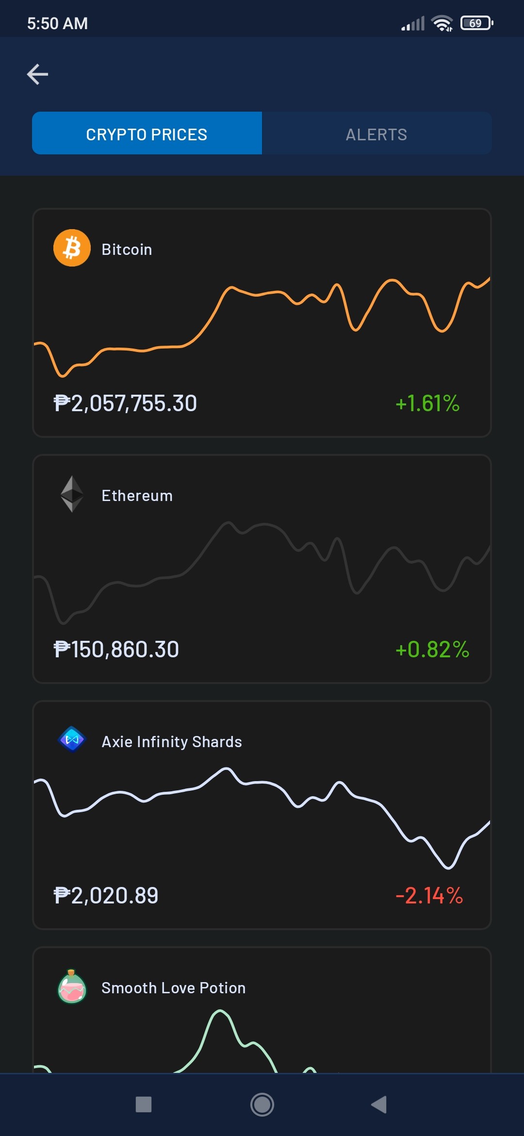This screenshot has height=1136, width=524.
Task: Open the Ethereum name label
Action: point(137,496)
